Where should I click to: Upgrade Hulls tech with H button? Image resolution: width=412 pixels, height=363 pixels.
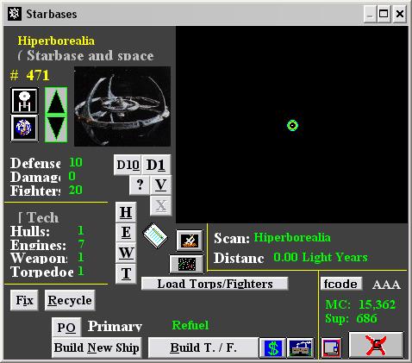(126, 212)
